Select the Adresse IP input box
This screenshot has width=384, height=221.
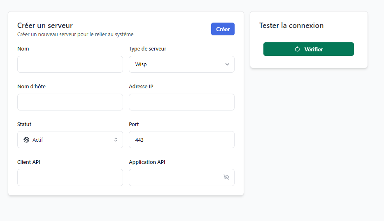182,102
